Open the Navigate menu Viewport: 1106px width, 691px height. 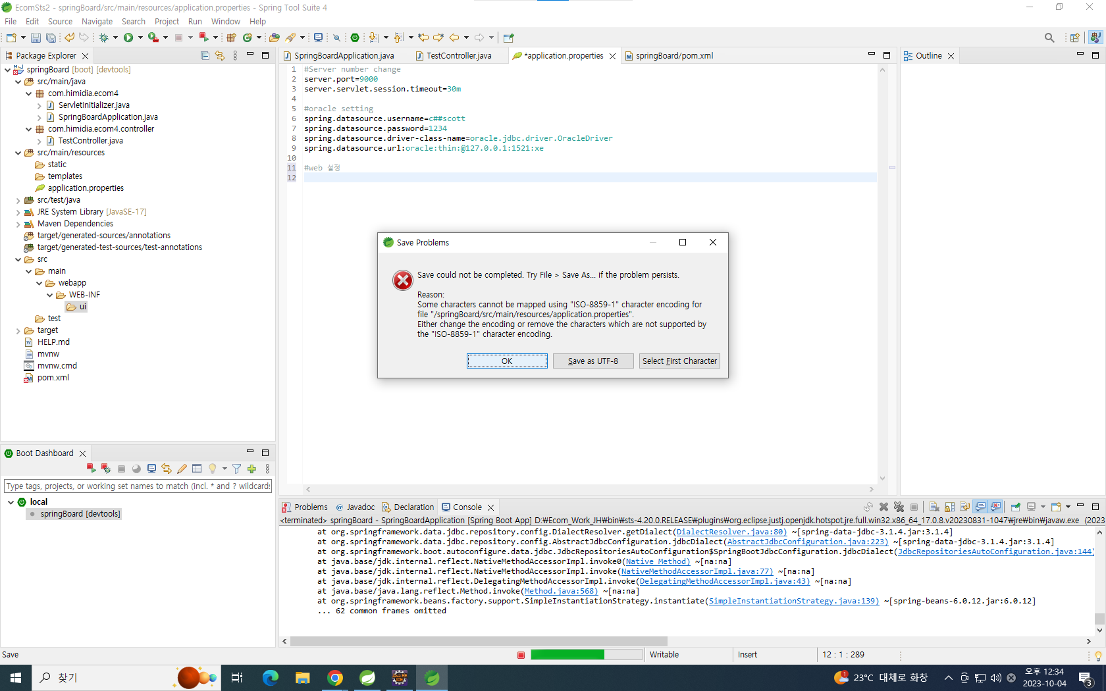[97, 22]
